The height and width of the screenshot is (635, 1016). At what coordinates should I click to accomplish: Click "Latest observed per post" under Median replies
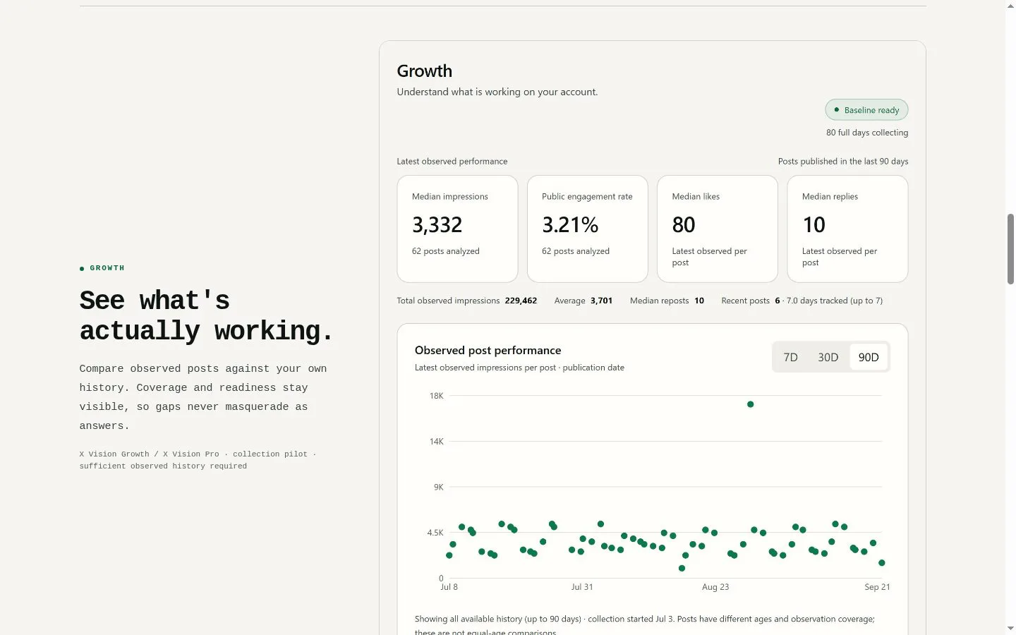[840, 257]
